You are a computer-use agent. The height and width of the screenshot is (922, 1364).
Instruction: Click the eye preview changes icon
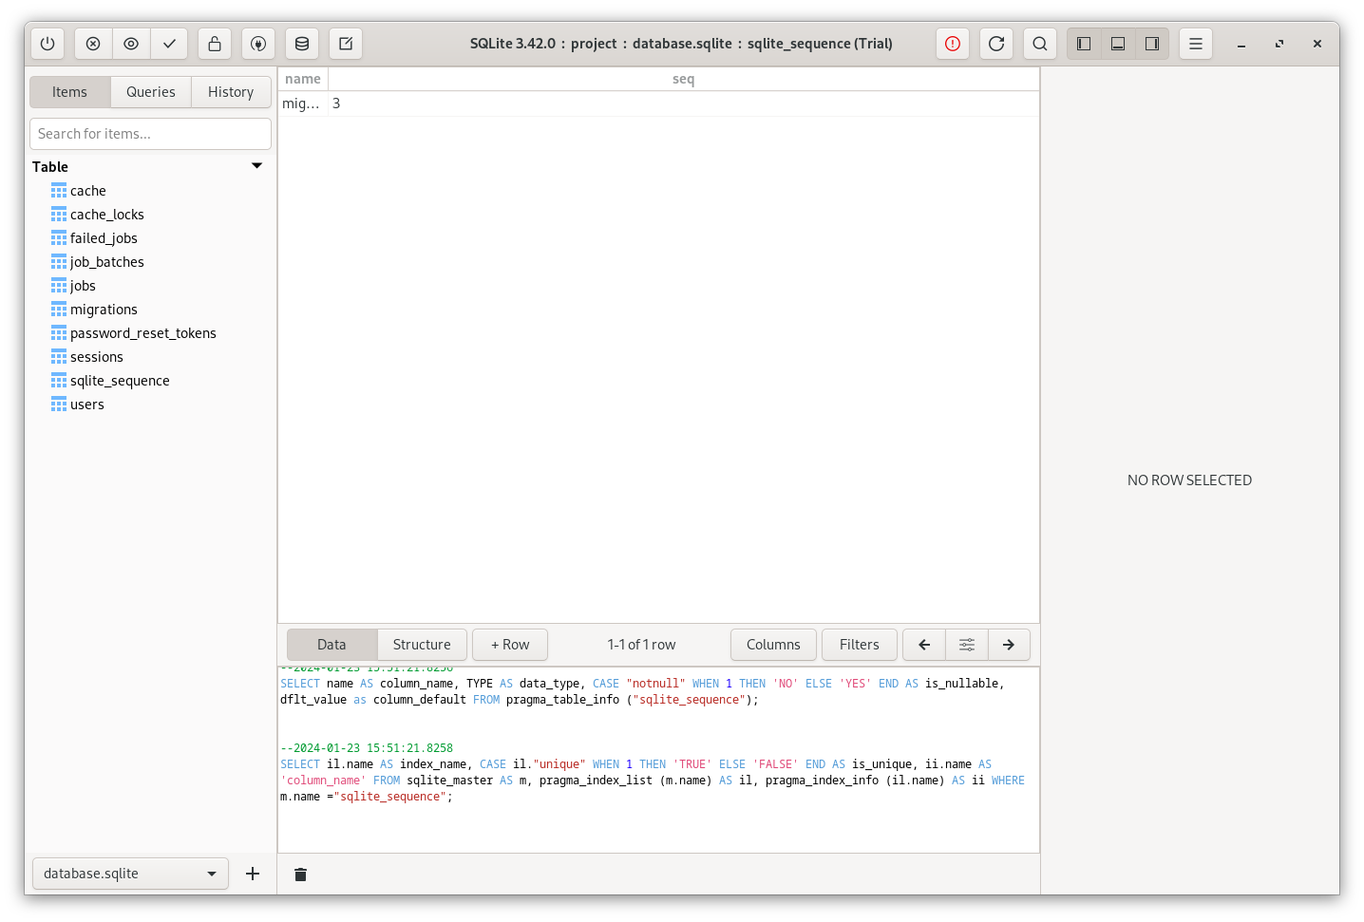(131, 44)
